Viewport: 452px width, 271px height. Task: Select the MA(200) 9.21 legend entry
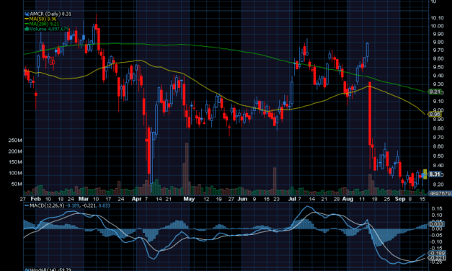click(x=42, y=24)
